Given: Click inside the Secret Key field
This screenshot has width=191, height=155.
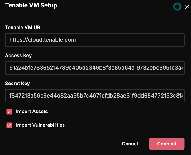Looking at the screenshot, I should [95, 96].
